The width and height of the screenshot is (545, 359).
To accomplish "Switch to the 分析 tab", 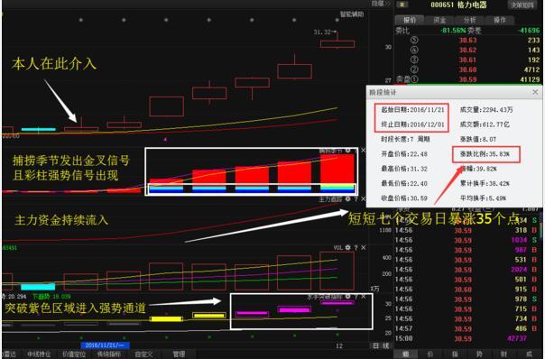I will click(x=469, y=20).
